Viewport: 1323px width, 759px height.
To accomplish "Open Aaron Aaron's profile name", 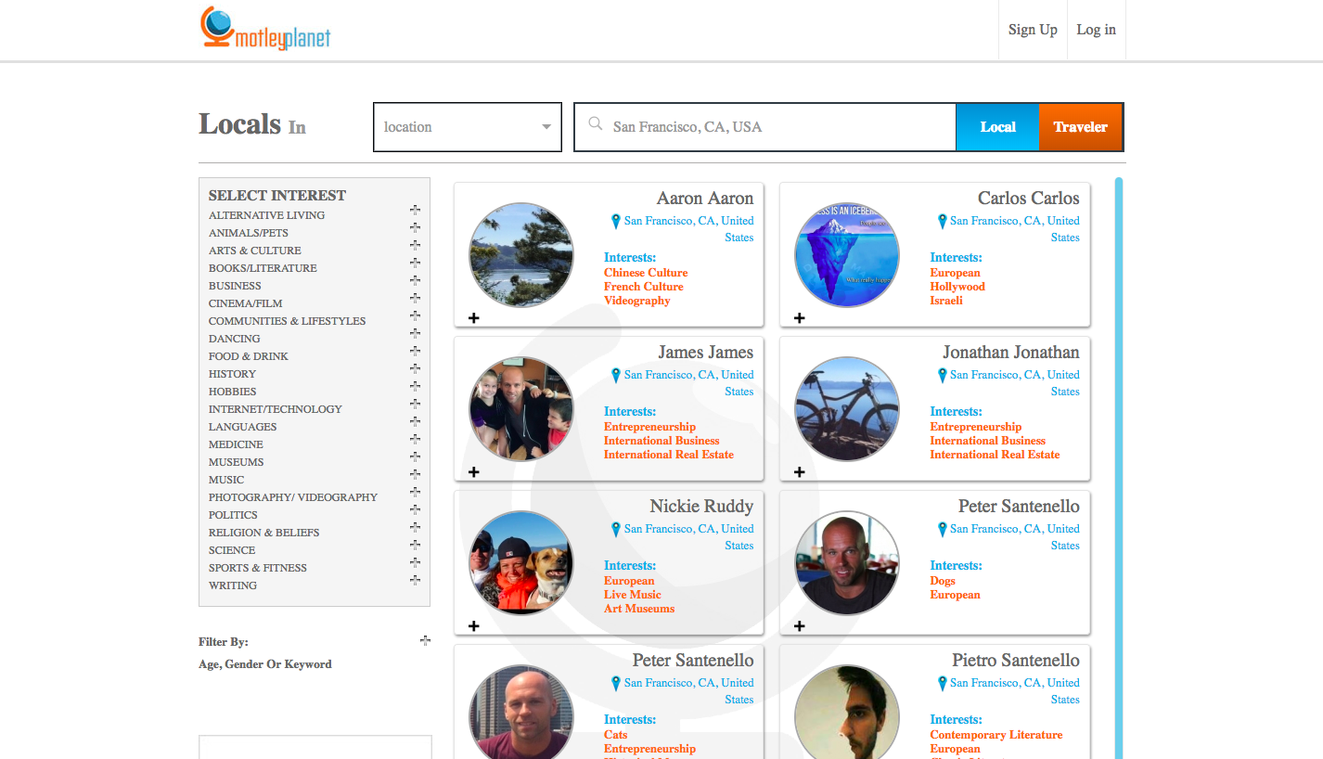I will 705,199.
